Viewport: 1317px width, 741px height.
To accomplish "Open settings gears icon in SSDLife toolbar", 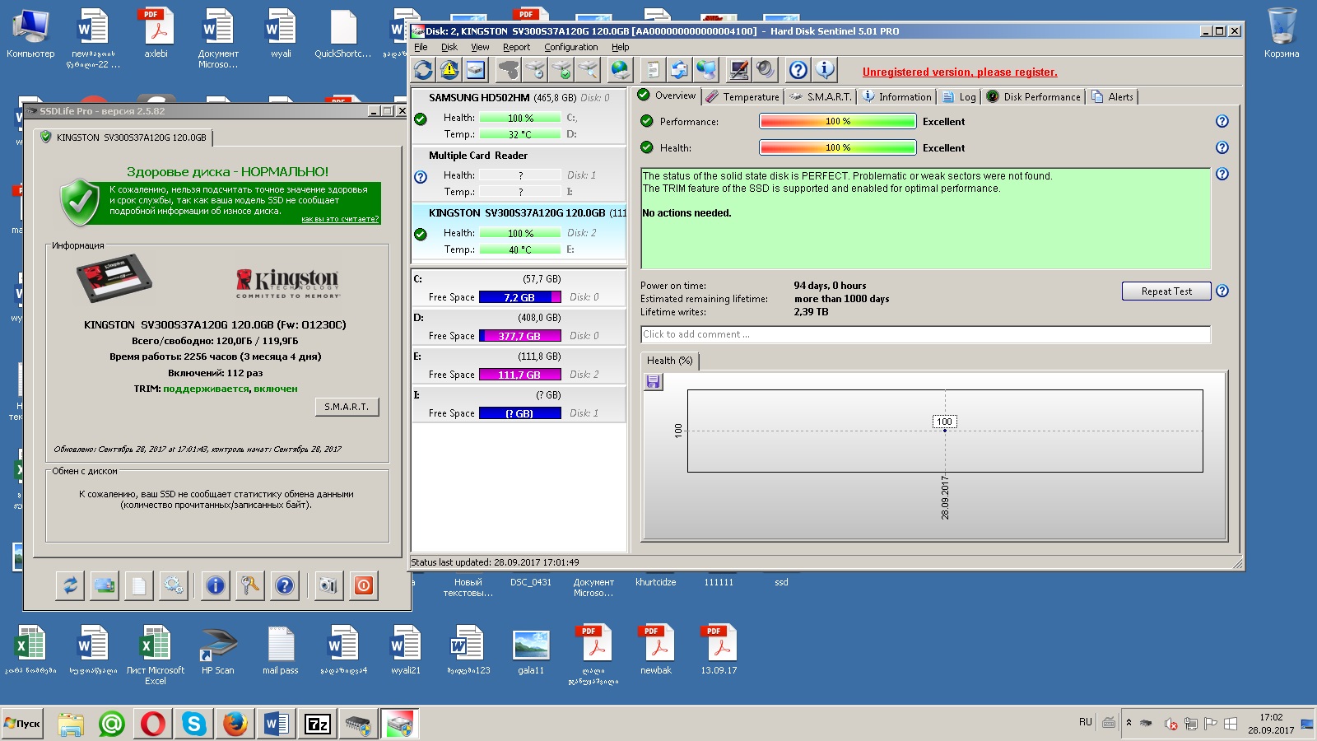I will click(173, 585).
